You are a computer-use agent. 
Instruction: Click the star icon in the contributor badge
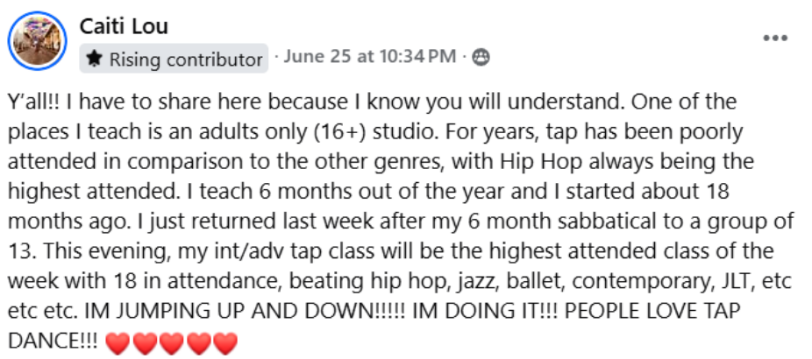95,59
